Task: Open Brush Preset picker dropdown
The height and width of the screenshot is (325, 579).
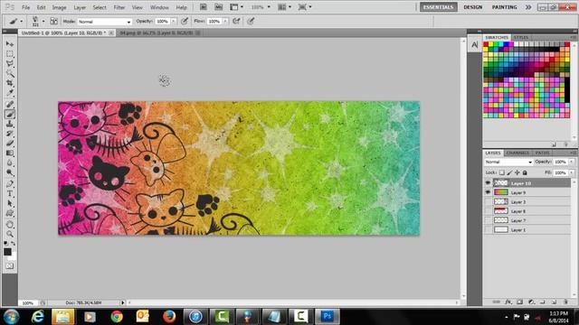Action: tap(43, 22)
